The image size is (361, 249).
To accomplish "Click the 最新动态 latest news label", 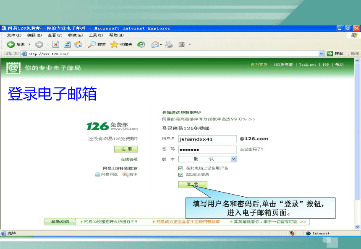I will click(60, 221).
